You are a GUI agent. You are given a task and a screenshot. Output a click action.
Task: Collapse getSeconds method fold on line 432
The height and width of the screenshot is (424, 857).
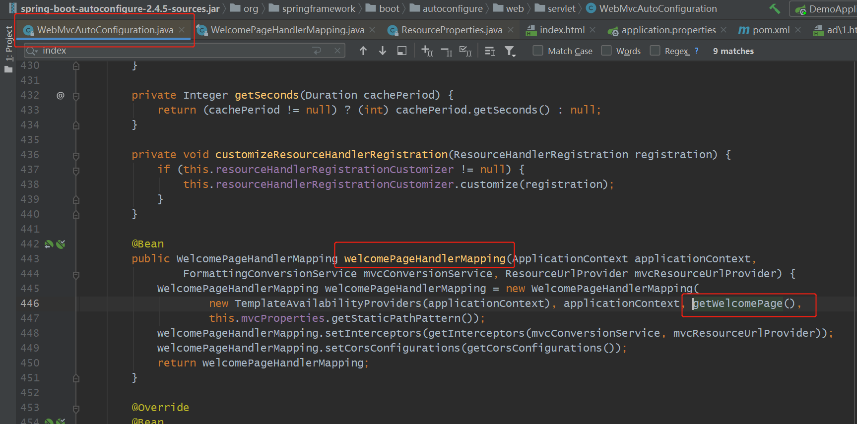[x=76, y=96]
